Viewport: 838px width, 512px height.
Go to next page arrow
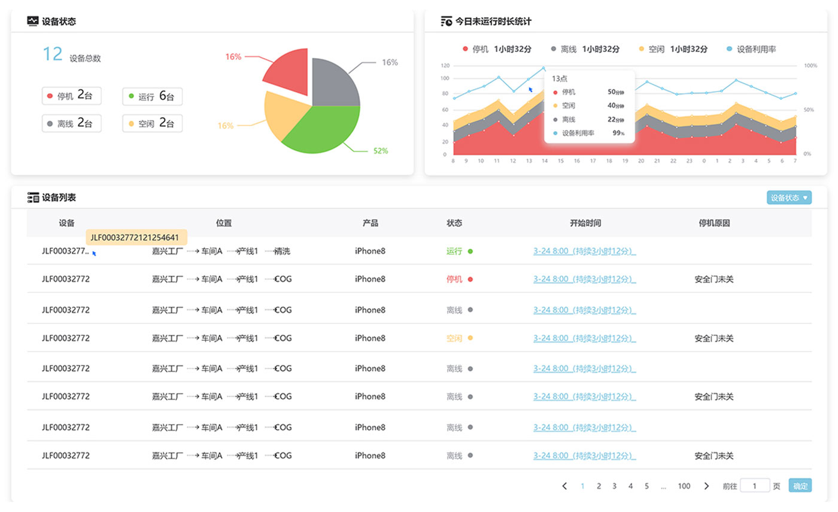(x=706, y=486)
